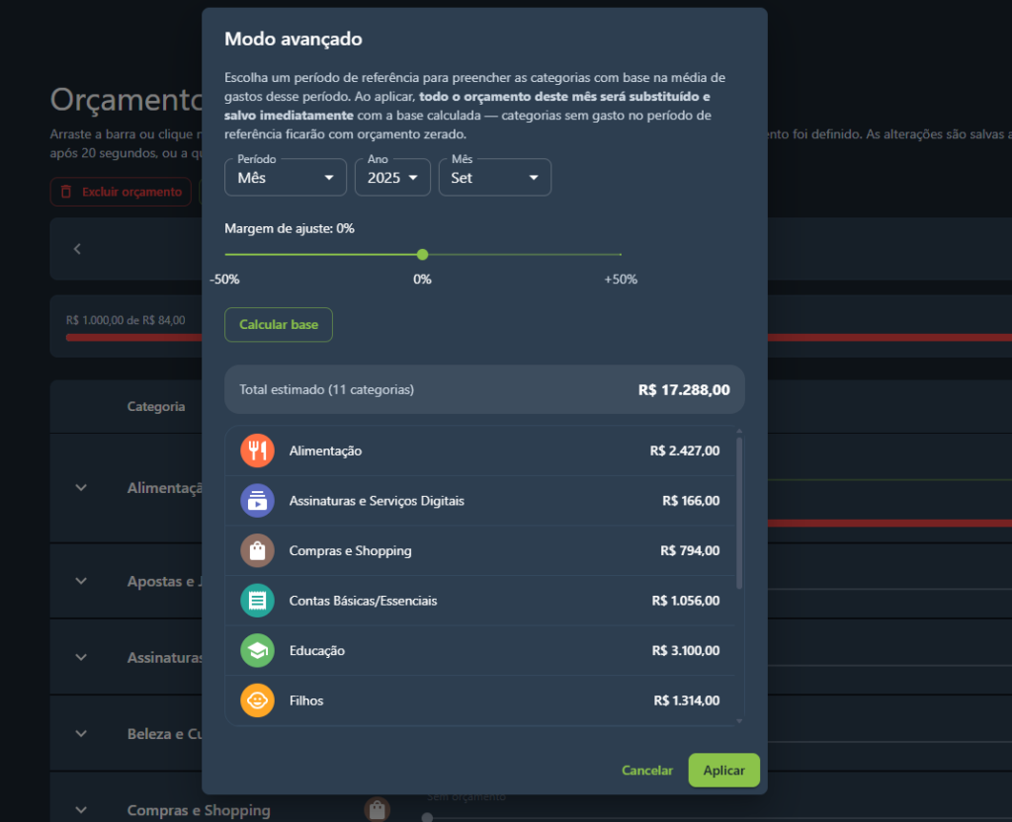The image size is (1012, 822).
Task: Click the Compras e Shopping budget slider in background
Action: coord(427,817)
